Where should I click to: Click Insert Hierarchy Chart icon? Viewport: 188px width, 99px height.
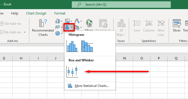point(67,21)
